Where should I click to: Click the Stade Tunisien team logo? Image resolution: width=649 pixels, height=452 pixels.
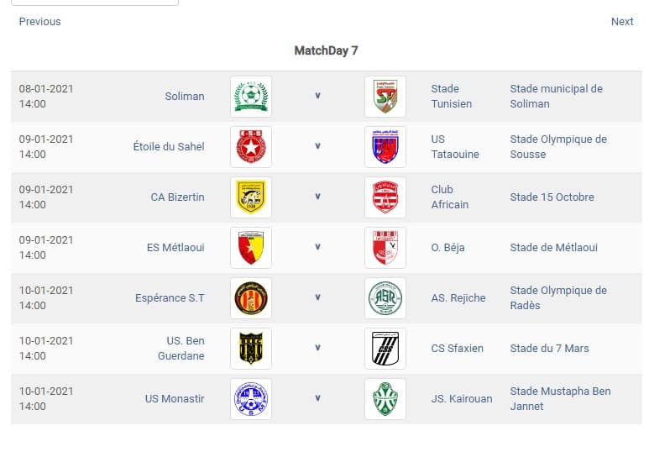tap(385, 96)
